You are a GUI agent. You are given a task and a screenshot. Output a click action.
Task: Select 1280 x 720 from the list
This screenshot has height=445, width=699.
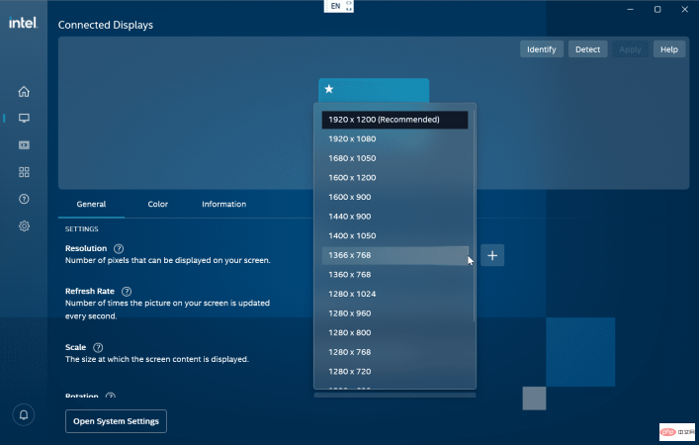[394, 372]
